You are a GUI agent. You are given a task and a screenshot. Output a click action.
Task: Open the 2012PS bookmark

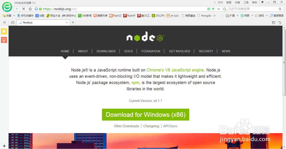coord(158,16)
